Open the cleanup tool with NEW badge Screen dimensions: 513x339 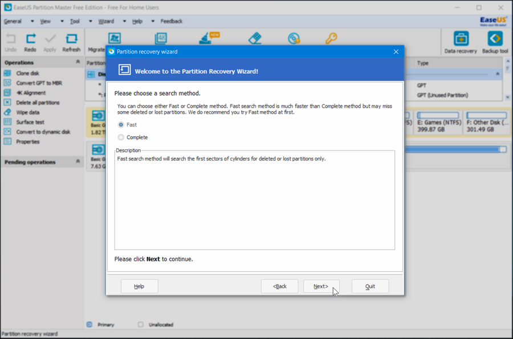click(209, 38)
